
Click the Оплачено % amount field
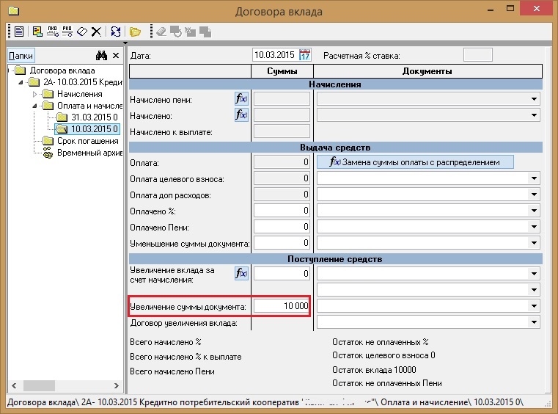click(282, 211)
